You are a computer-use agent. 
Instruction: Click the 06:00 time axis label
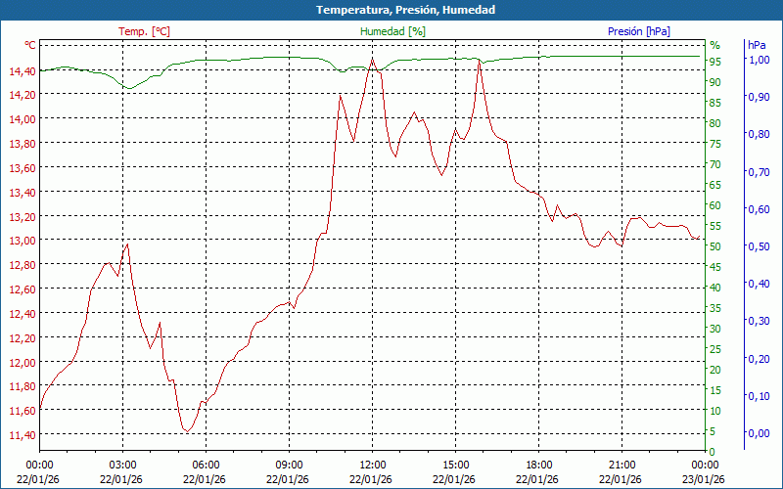(x=206, y=465)
